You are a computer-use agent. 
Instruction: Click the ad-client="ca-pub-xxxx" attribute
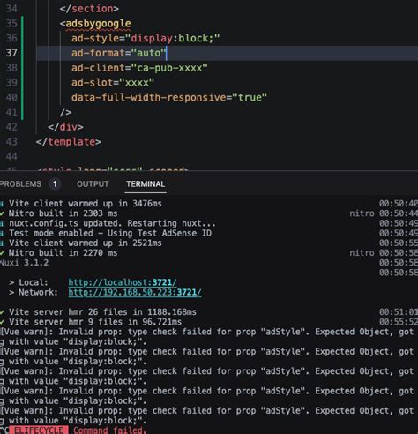click(139, 68)
